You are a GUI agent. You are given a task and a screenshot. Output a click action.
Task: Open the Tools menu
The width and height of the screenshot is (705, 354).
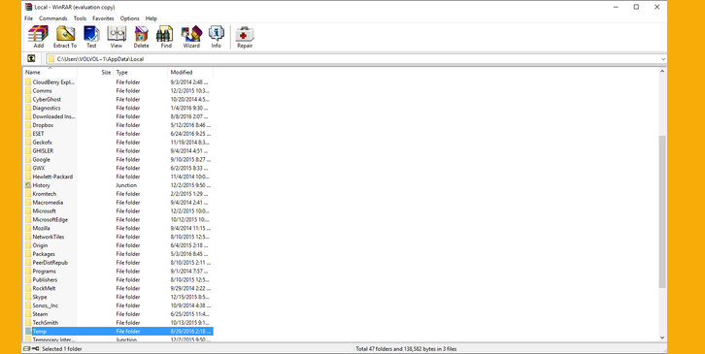(x=80, y=18)
